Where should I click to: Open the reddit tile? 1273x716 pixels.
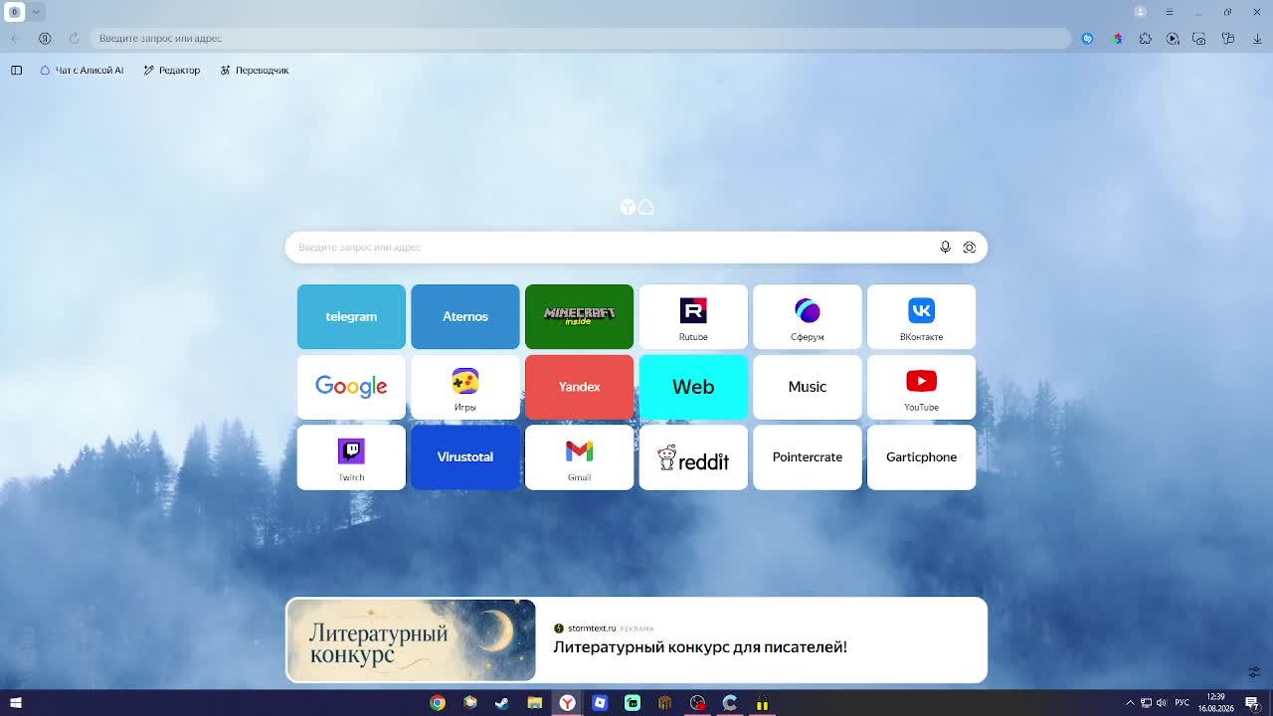point(693,457)
